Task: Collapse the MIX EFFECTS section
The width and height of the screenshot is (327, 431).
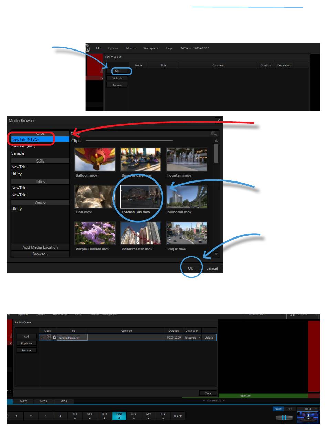Action: coord(213,400)
